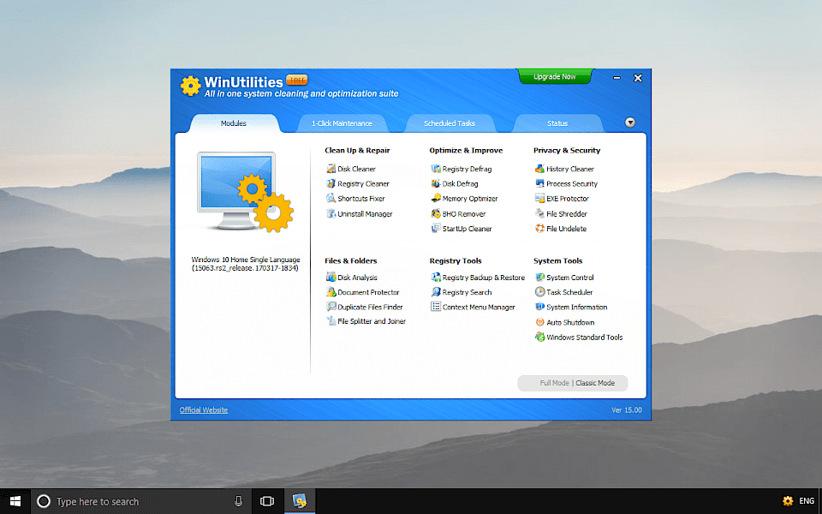The width and height of the screenshot is (822, 514).
Task: Select the Status tab
Action: (x=557, y=123)
